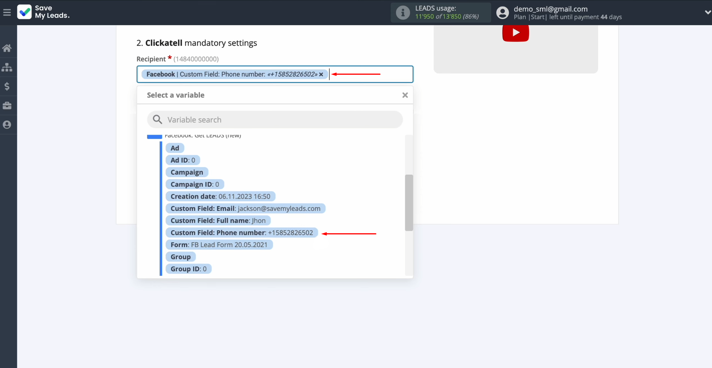712x368 pixels.
Task: Select Custom Field: Email variable
Action: (x=246, y=208)
